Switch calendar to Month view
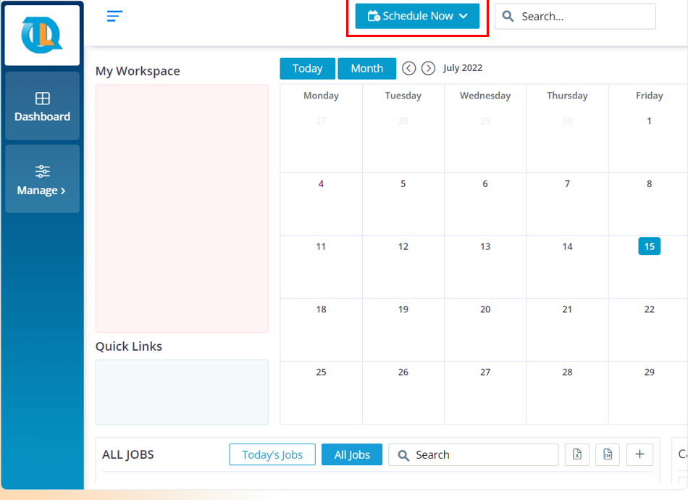Viewport: 688px width, 500px height. (366, 68)
